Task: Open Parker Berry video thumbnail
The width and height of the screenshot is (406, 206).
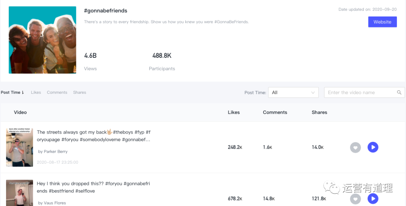Action: (20, 147)
